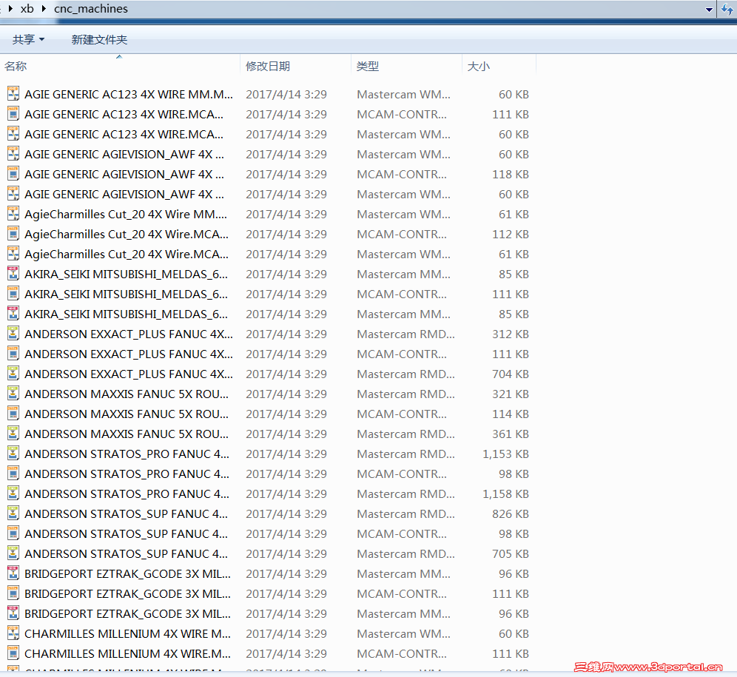Click icon of 118 KB AGIE GENERIC AGIEVISION_AWF control file
Image resolution: width=737 pixels, height=677 pixels.
click(13, 174)
